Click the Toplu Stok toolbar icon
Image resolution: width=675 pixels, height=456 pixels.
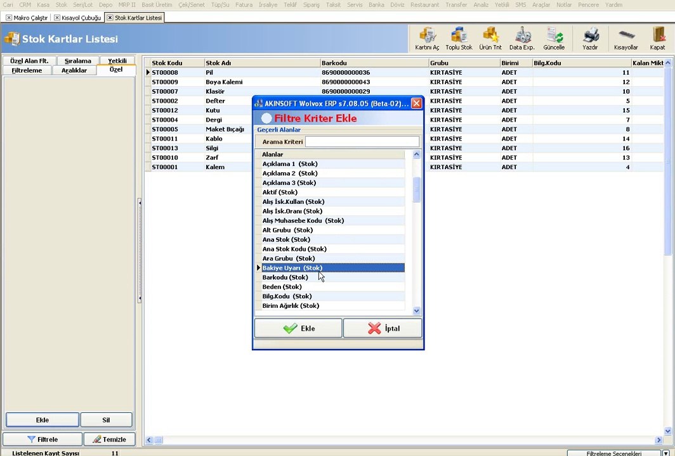[459, 39]
